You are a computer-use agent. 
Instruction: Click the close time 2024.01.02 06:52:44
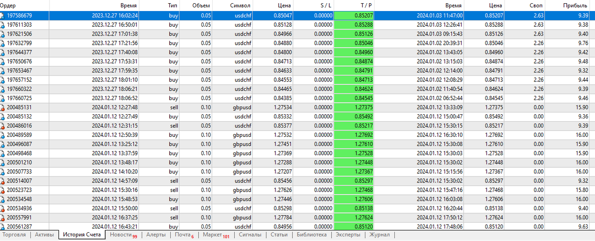pyautogui.click(x=440, y=98)
